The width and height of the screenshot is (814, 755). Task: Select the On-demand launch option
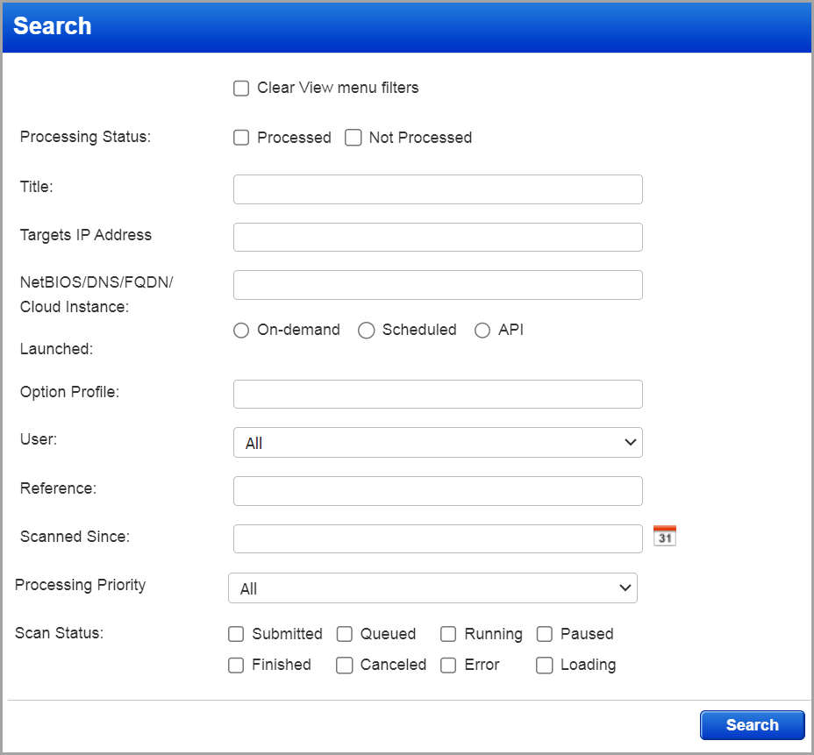pos(241,331)
